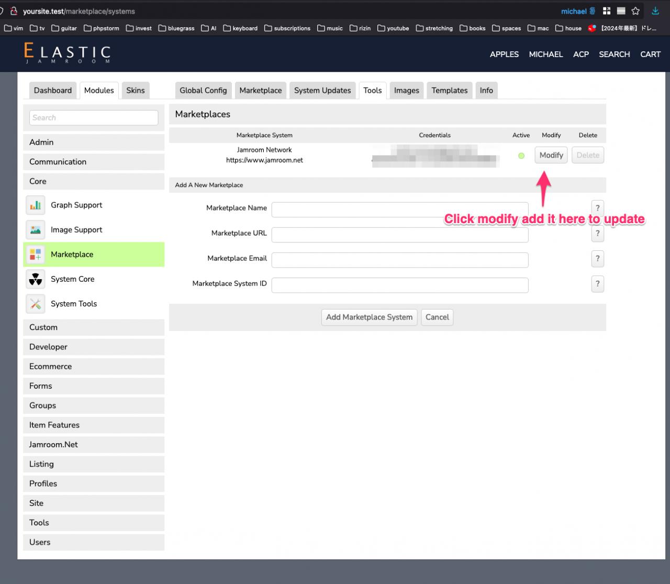The height and width of the screenshot is (584, 670).
Task: Bookmark page with browser star icon
Action: (x=635, y=11)
